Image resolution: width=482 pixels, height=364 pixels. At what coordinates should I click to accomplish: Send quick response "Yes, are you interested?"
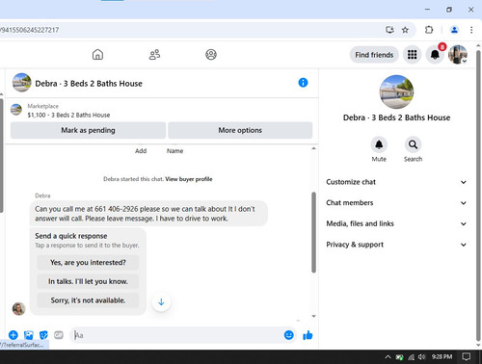point(88,263)
